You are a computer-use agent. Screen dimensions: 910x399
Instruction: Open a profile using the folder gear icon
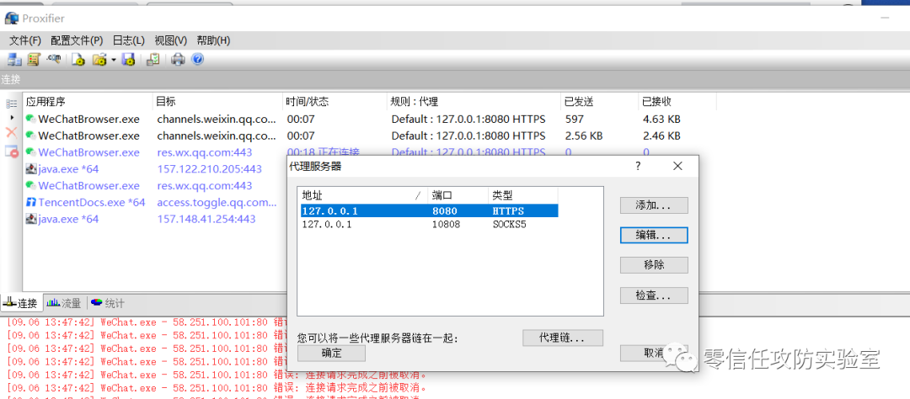pos(99,59)
